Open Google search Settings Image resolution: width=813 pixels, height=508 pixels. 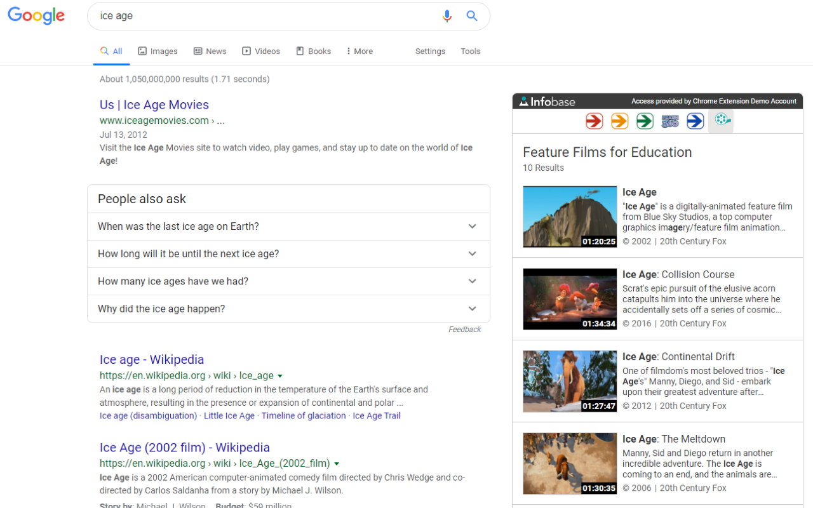pos(430,51)
